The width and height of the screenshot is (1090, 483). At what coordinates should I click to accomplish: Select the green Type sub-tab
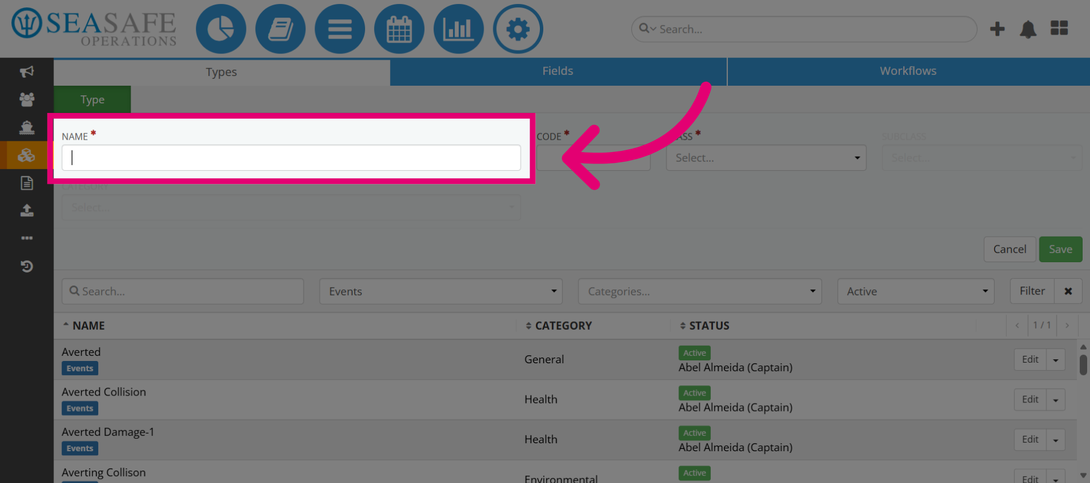tap(93, 99)
